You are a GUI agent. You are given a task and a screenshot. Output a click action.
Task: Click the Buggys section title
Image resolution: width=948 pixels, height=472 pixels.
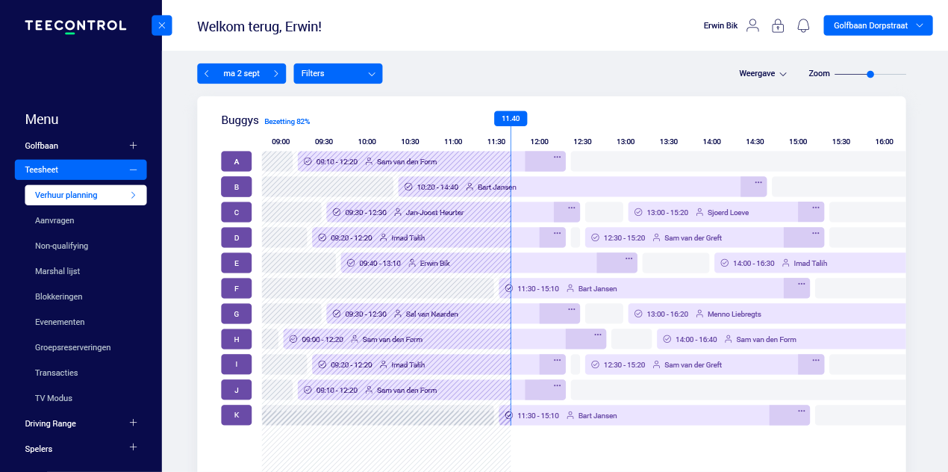240,120
